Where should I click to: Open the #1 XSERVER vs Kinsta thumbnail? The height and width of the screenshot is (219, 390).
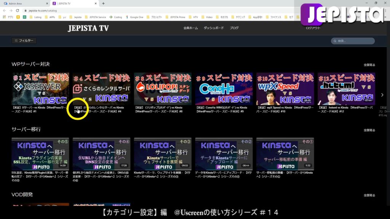pyautogui.click(x=40, y=89)
